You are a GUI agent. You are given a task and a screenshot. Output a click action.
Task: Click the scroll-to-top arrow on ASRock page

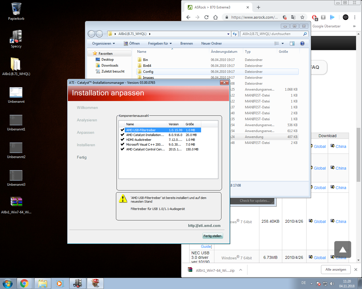point(343,249)
